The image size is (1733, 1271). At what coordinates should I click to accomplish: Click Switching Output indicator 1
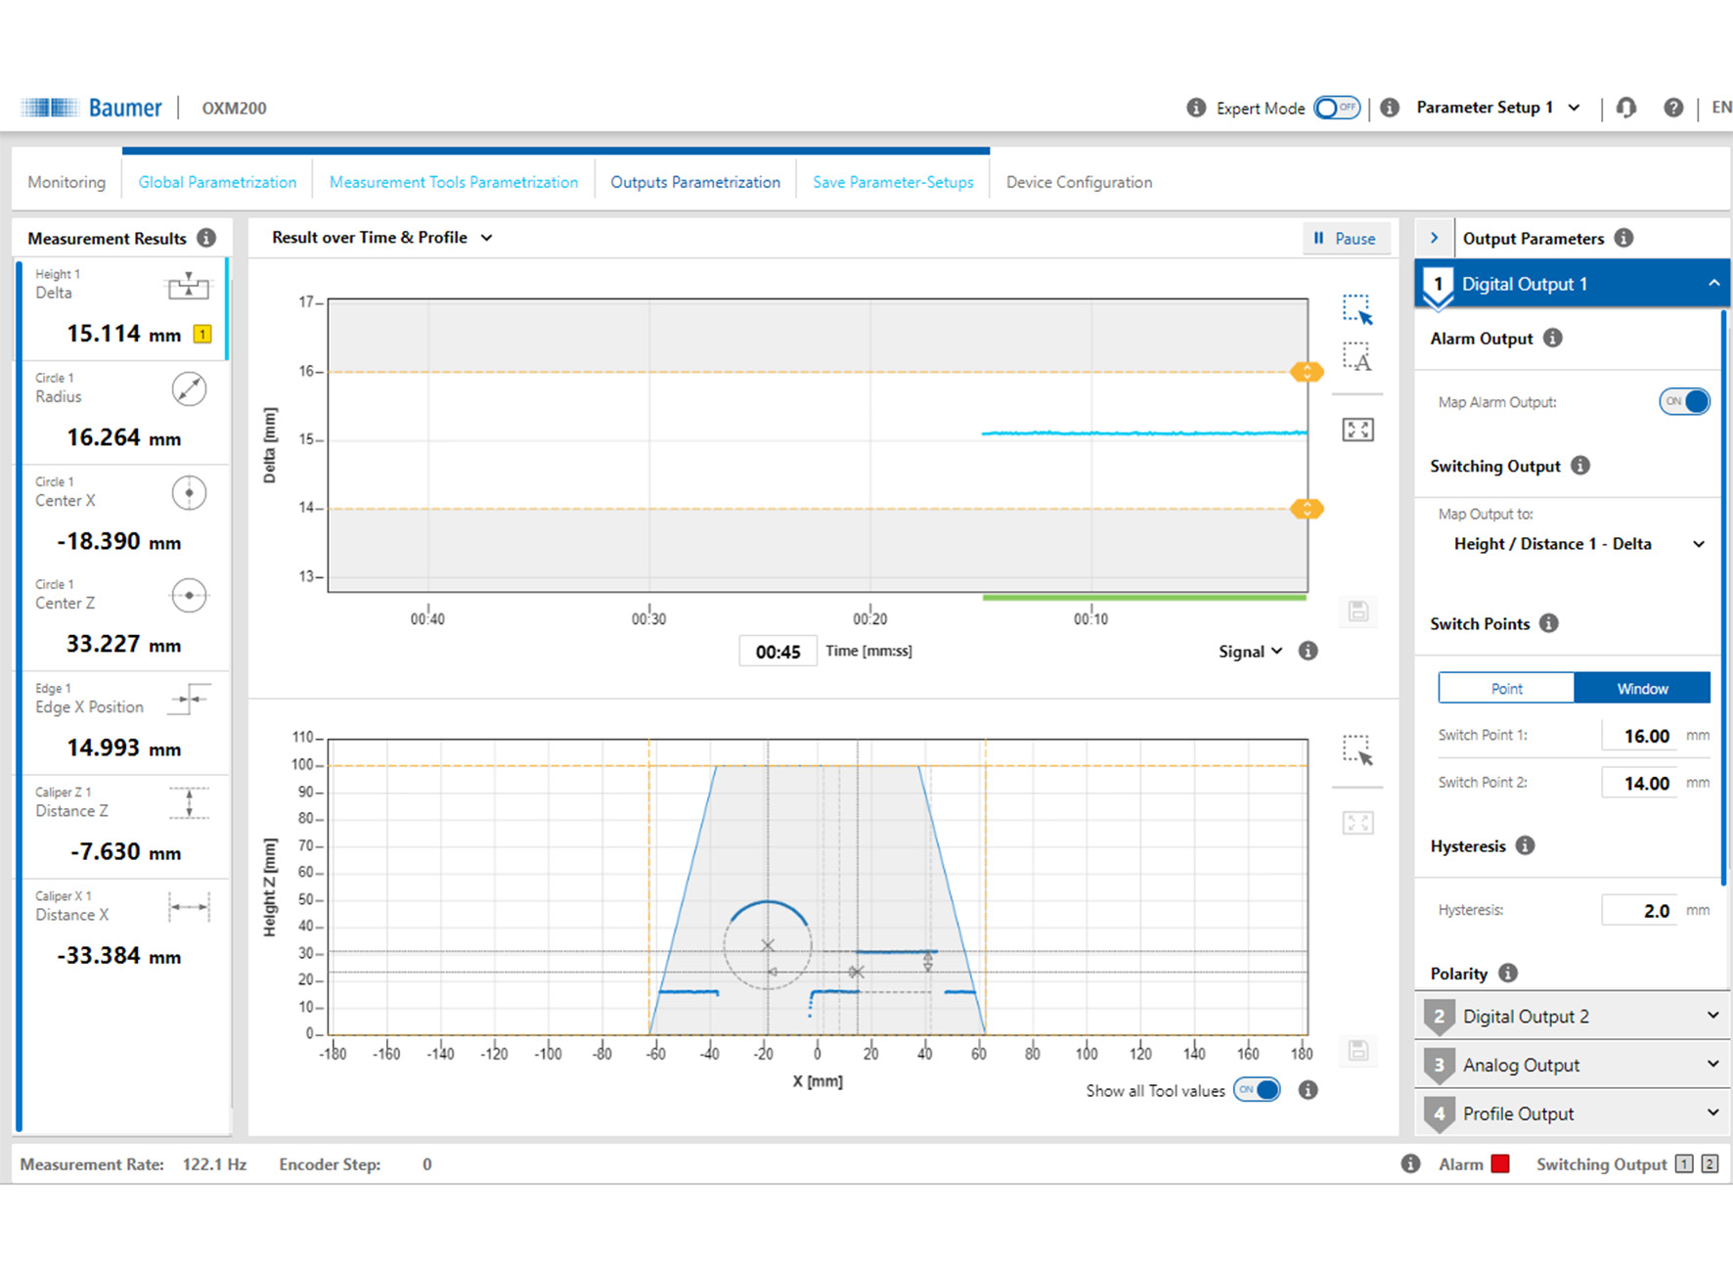tap(1684, 1163)
